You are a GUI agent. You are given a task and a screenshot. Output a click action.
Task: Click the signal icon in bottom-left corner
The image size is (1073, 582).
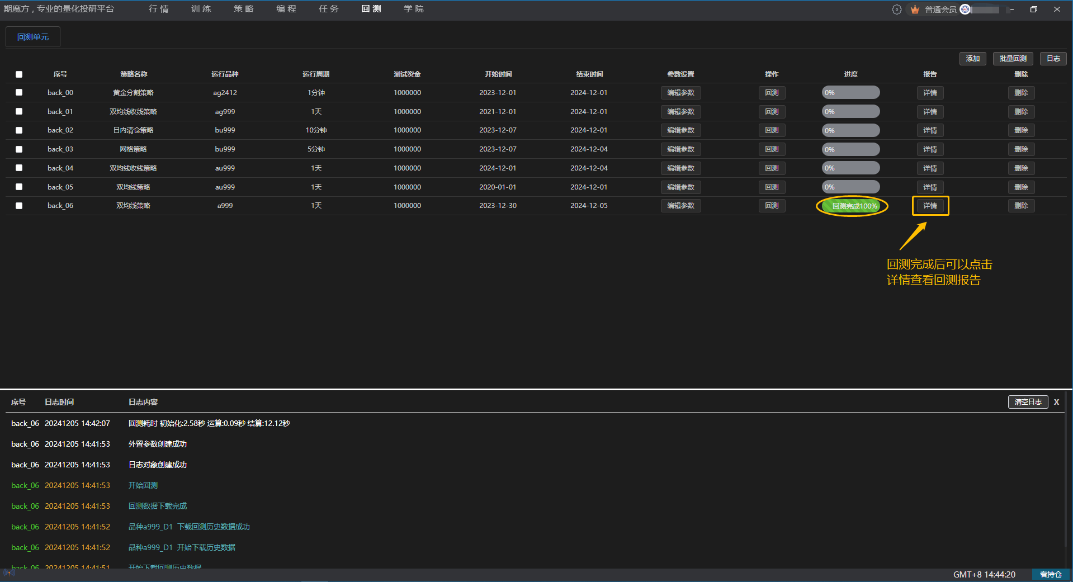pyautogui.click(x=8, y=572)
